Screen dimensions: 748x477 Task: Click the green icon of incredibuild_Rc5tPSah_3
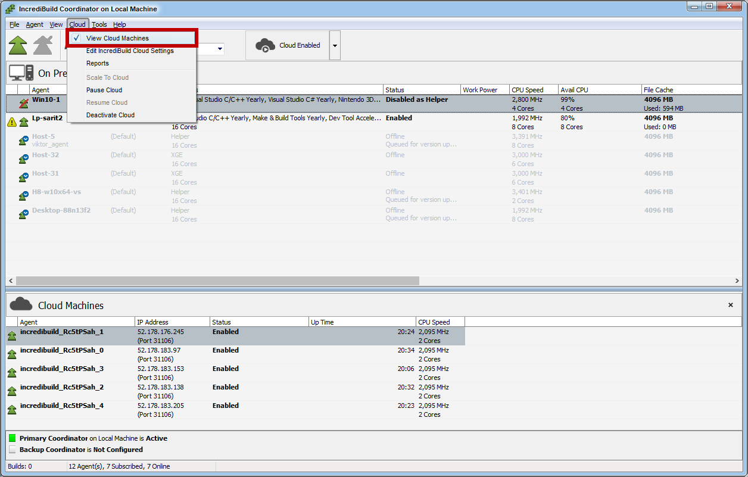click(12, 373)
